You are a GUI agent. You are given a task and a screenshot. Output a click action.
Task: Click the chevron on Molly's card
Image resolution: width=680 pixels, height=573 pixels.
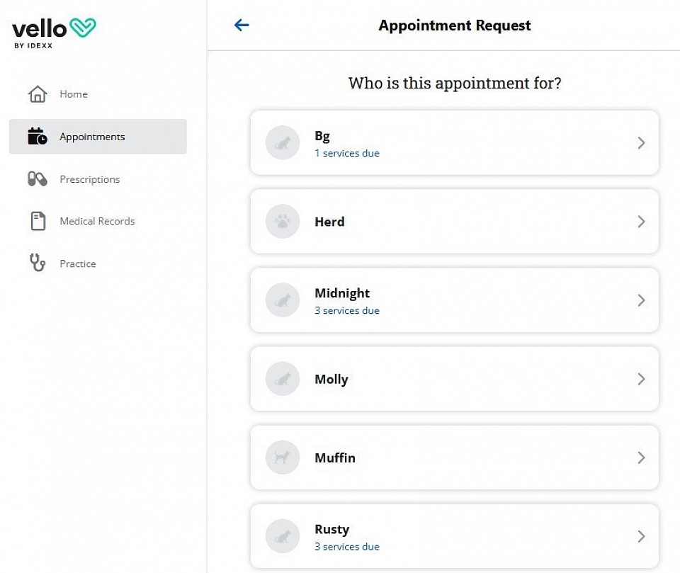point(641,379)
